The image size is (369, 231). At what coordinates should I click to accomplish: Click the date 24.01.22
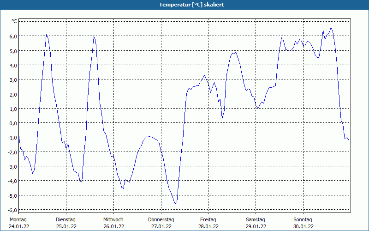[x=19, y=226]
